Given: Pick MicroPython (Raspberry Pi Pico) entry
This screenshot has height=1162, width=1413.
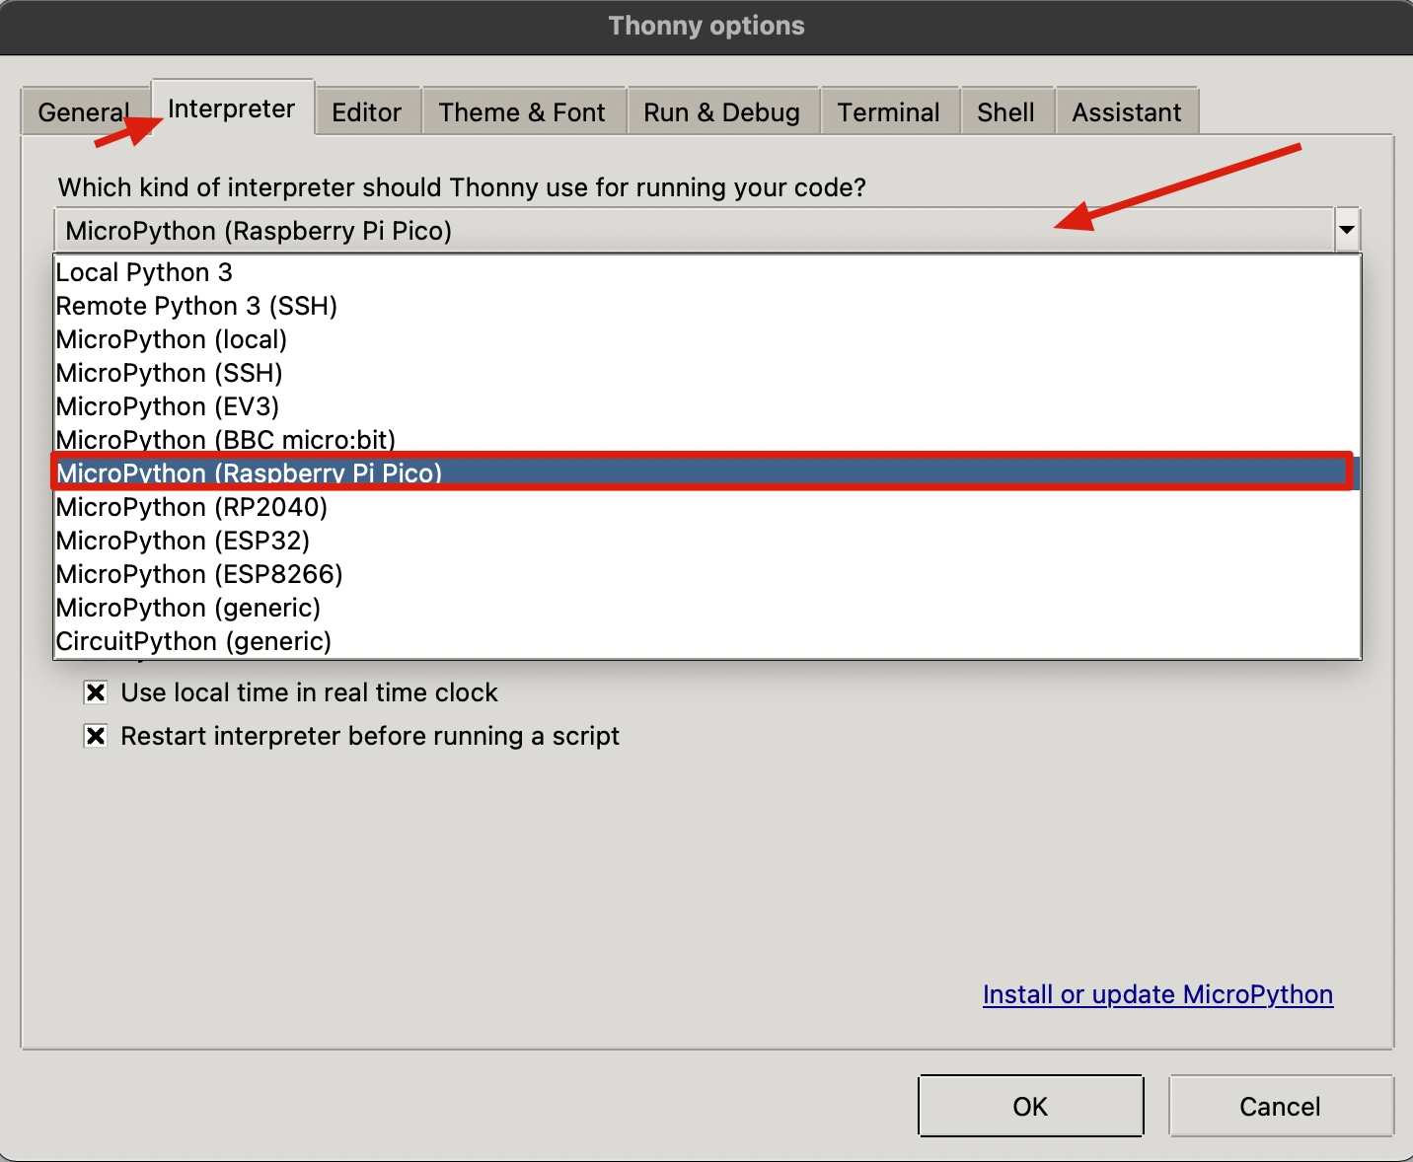Looking at the screenshot, I should [249, 472].
